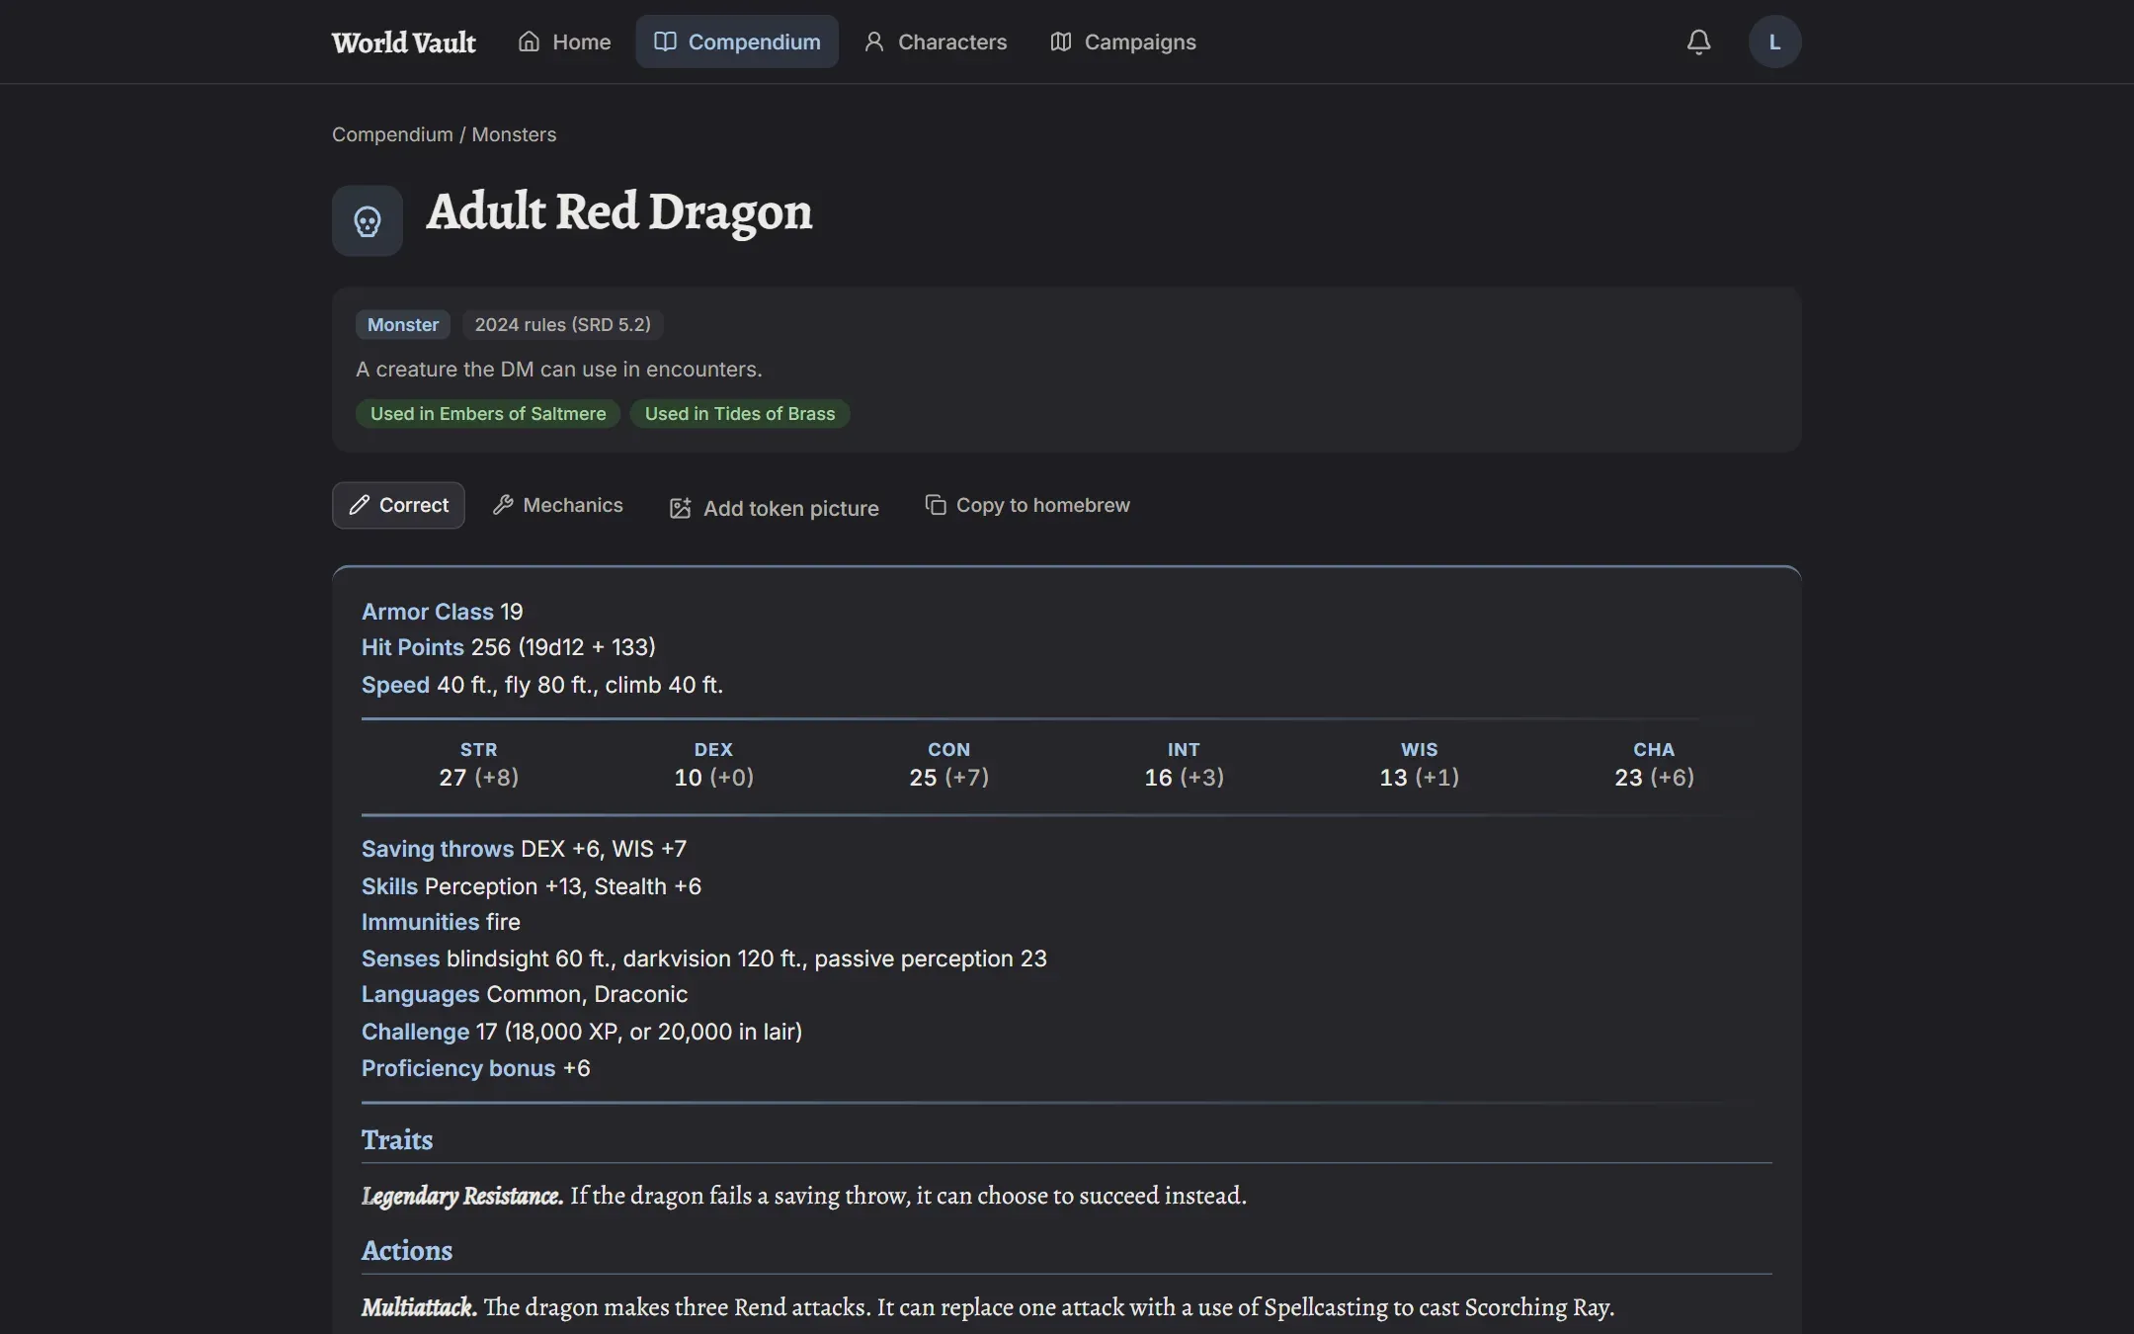Click the Hit Points label
2134x1334 pixels.
[x=412, y=647]
